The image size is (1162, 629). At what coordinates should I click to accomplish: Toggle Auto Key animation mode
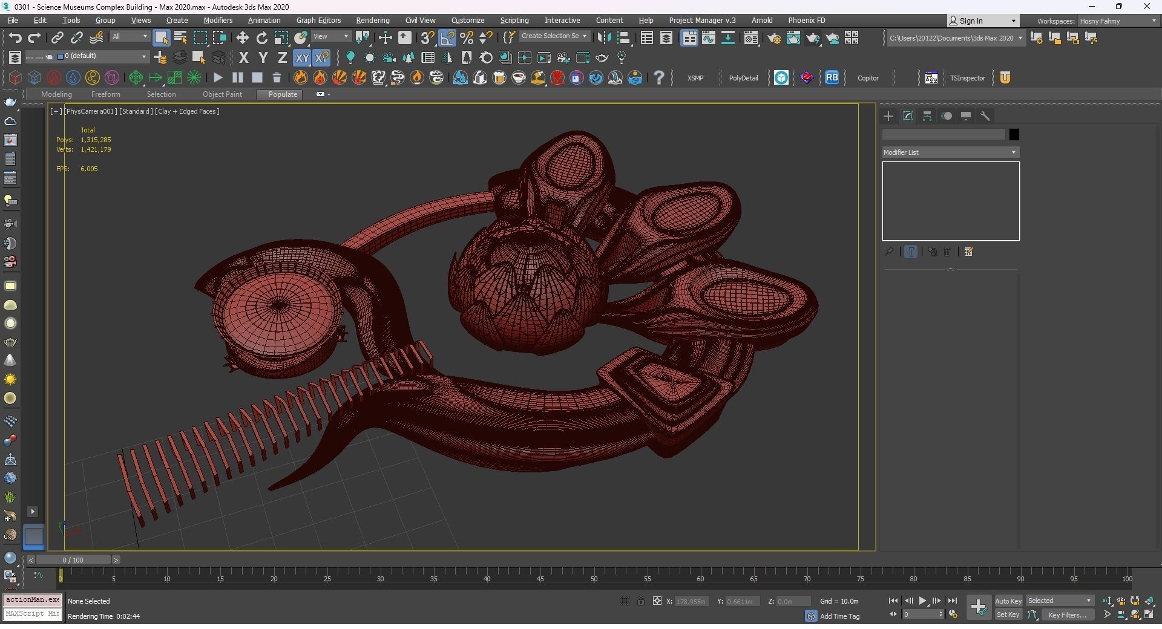click(x=1008, y=601)
